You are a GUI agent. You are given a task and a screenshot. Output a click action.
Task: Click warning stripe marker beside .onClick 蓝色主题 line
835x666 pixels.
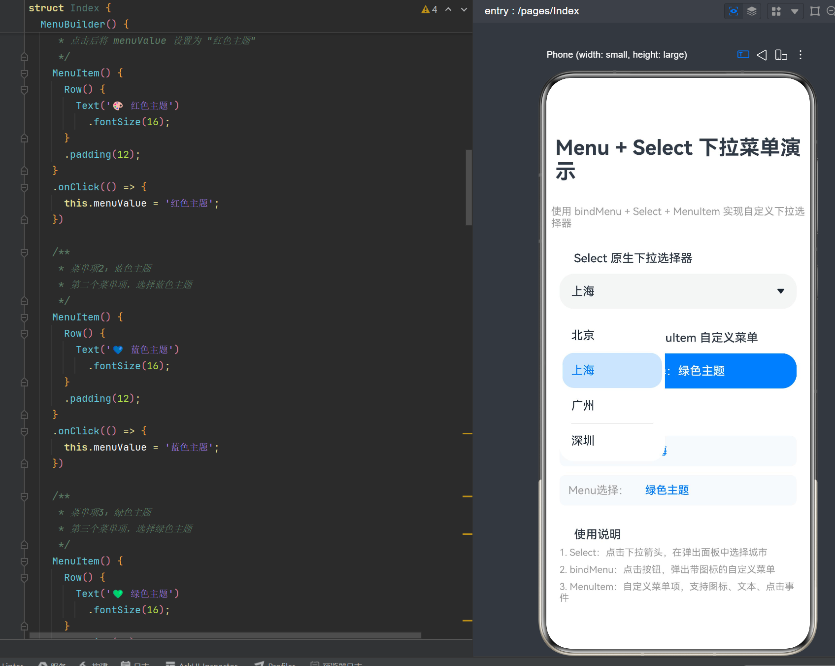click(468, 433)
